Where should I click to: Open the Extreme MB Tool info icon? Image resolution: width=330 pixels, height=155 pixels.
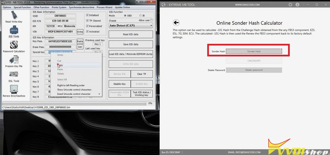297,5
